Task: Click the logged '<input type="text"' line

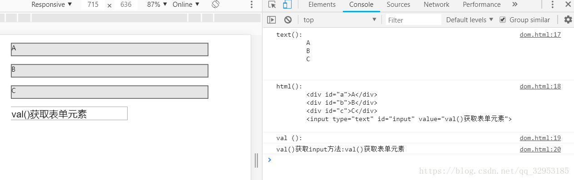Action: pos(409,119)
